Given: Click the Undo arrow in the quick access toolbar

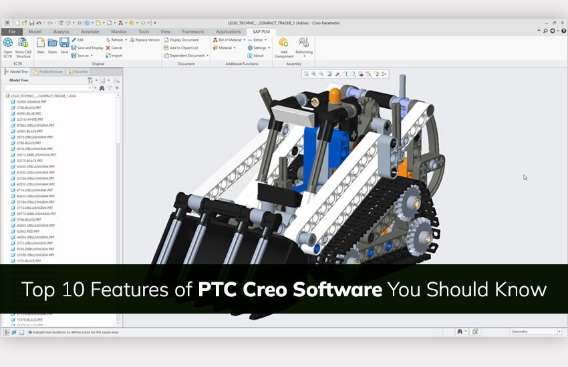Looking at the screenshot, I should click(x=39, y=23).
